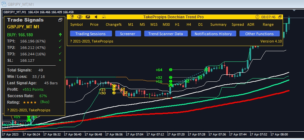Screen dimensions: 304x140
Task: Select the M5 timeframe column
Action: (x=142, y=24)
